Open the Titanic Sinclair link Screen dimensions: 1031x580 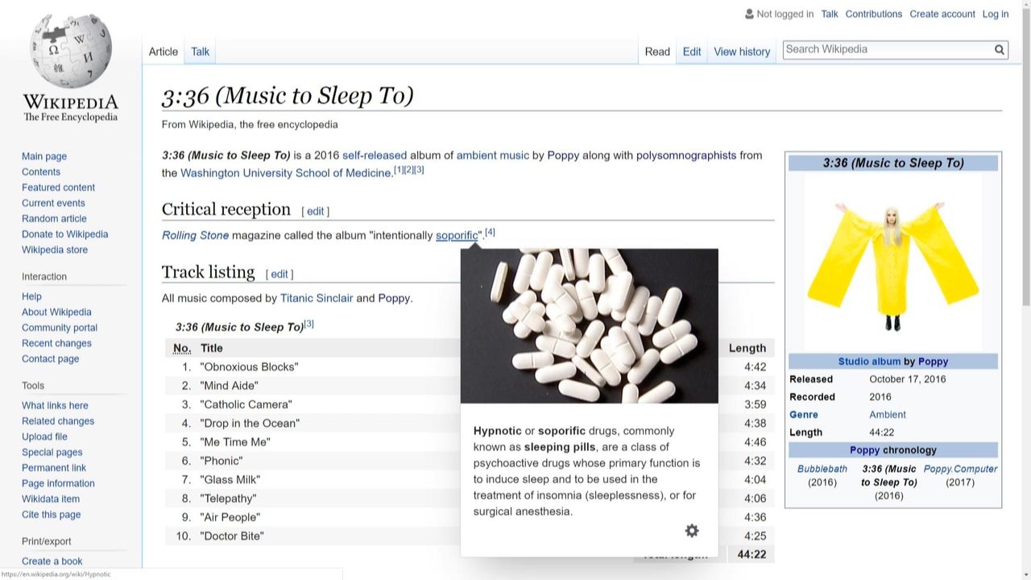click(316, 298)
